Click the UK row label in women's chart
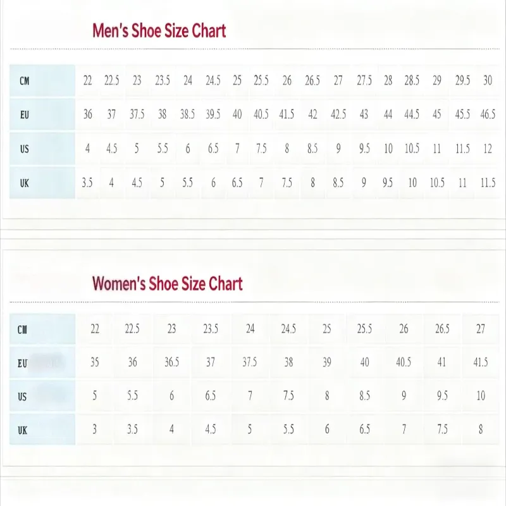 point(23,430)
